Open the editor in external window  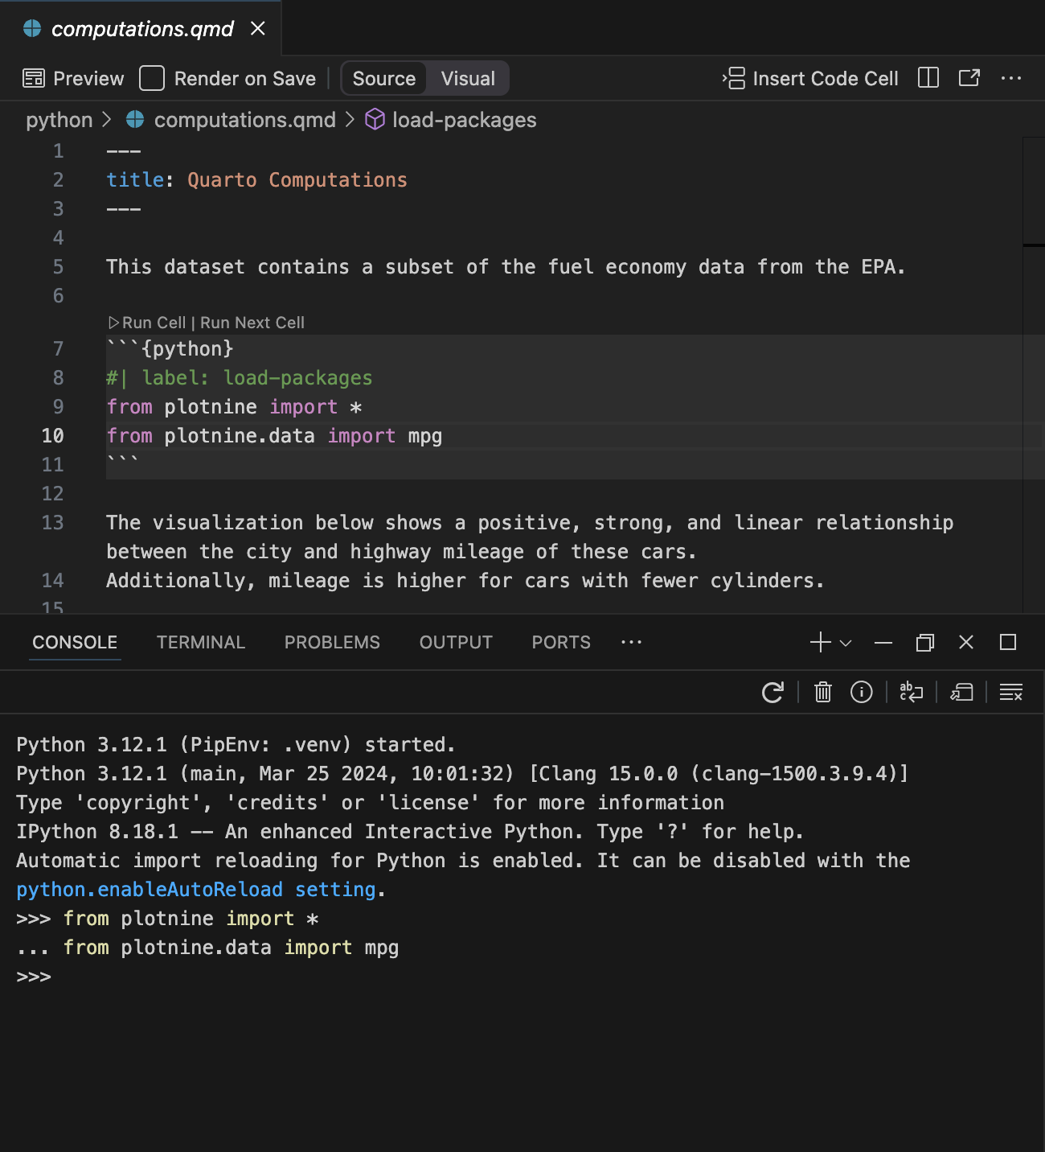tap(969, 78)
